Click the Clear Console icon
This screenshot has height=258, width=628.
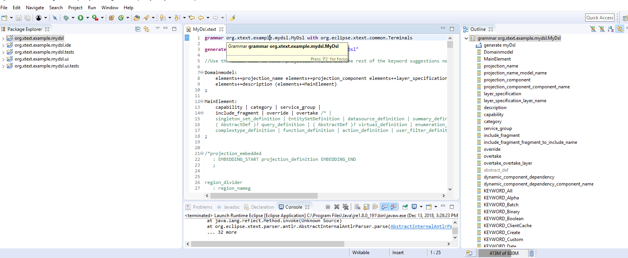click(x=357, y=207)
